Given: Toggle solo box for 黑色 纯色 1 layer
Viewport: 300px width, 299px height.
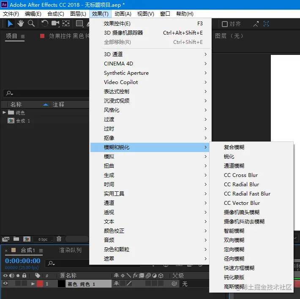Looking at the screenshot, I should pos(18,284).
